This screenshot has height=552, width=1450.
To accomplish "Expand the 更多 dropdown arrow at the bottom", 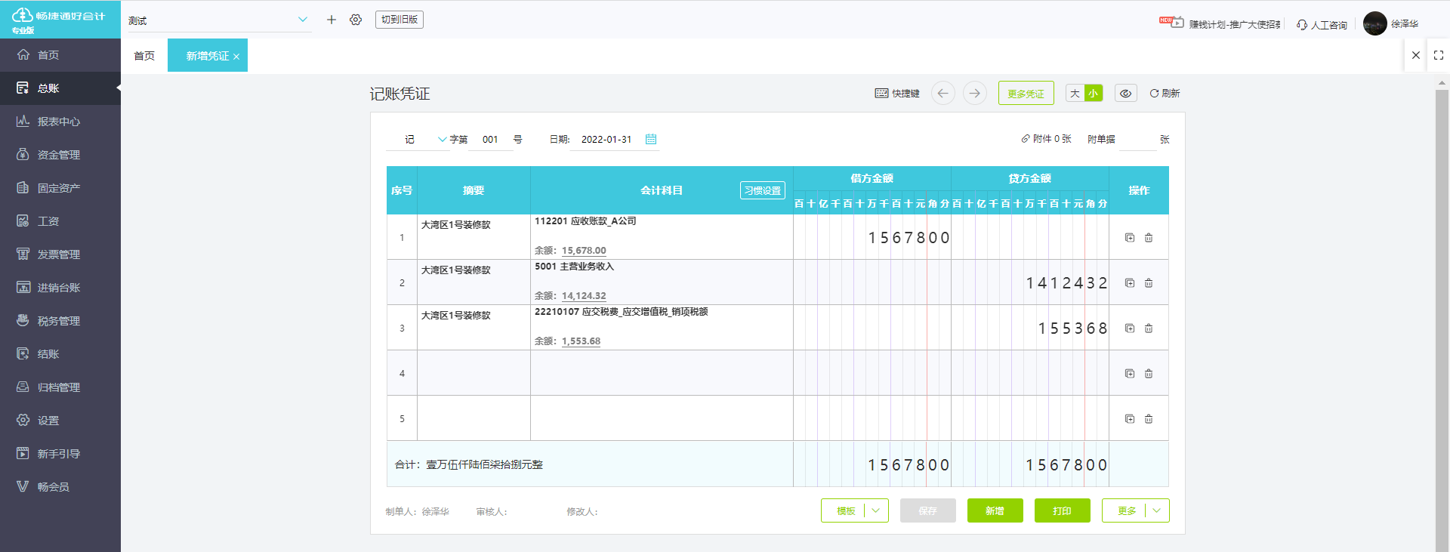I will coord(1157,510).
